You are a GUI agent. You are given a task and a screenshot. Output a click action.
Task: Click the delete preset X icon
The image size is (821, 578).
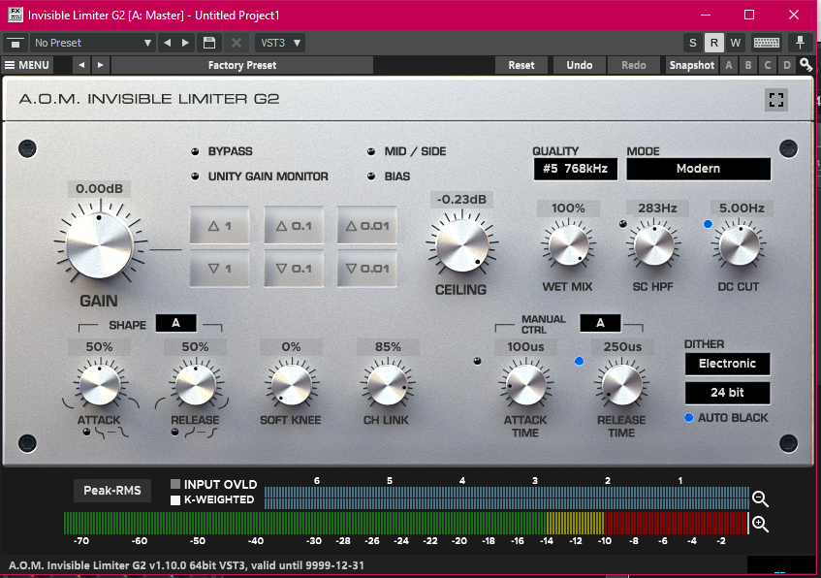pyautogui.click(x=237, y=43)
